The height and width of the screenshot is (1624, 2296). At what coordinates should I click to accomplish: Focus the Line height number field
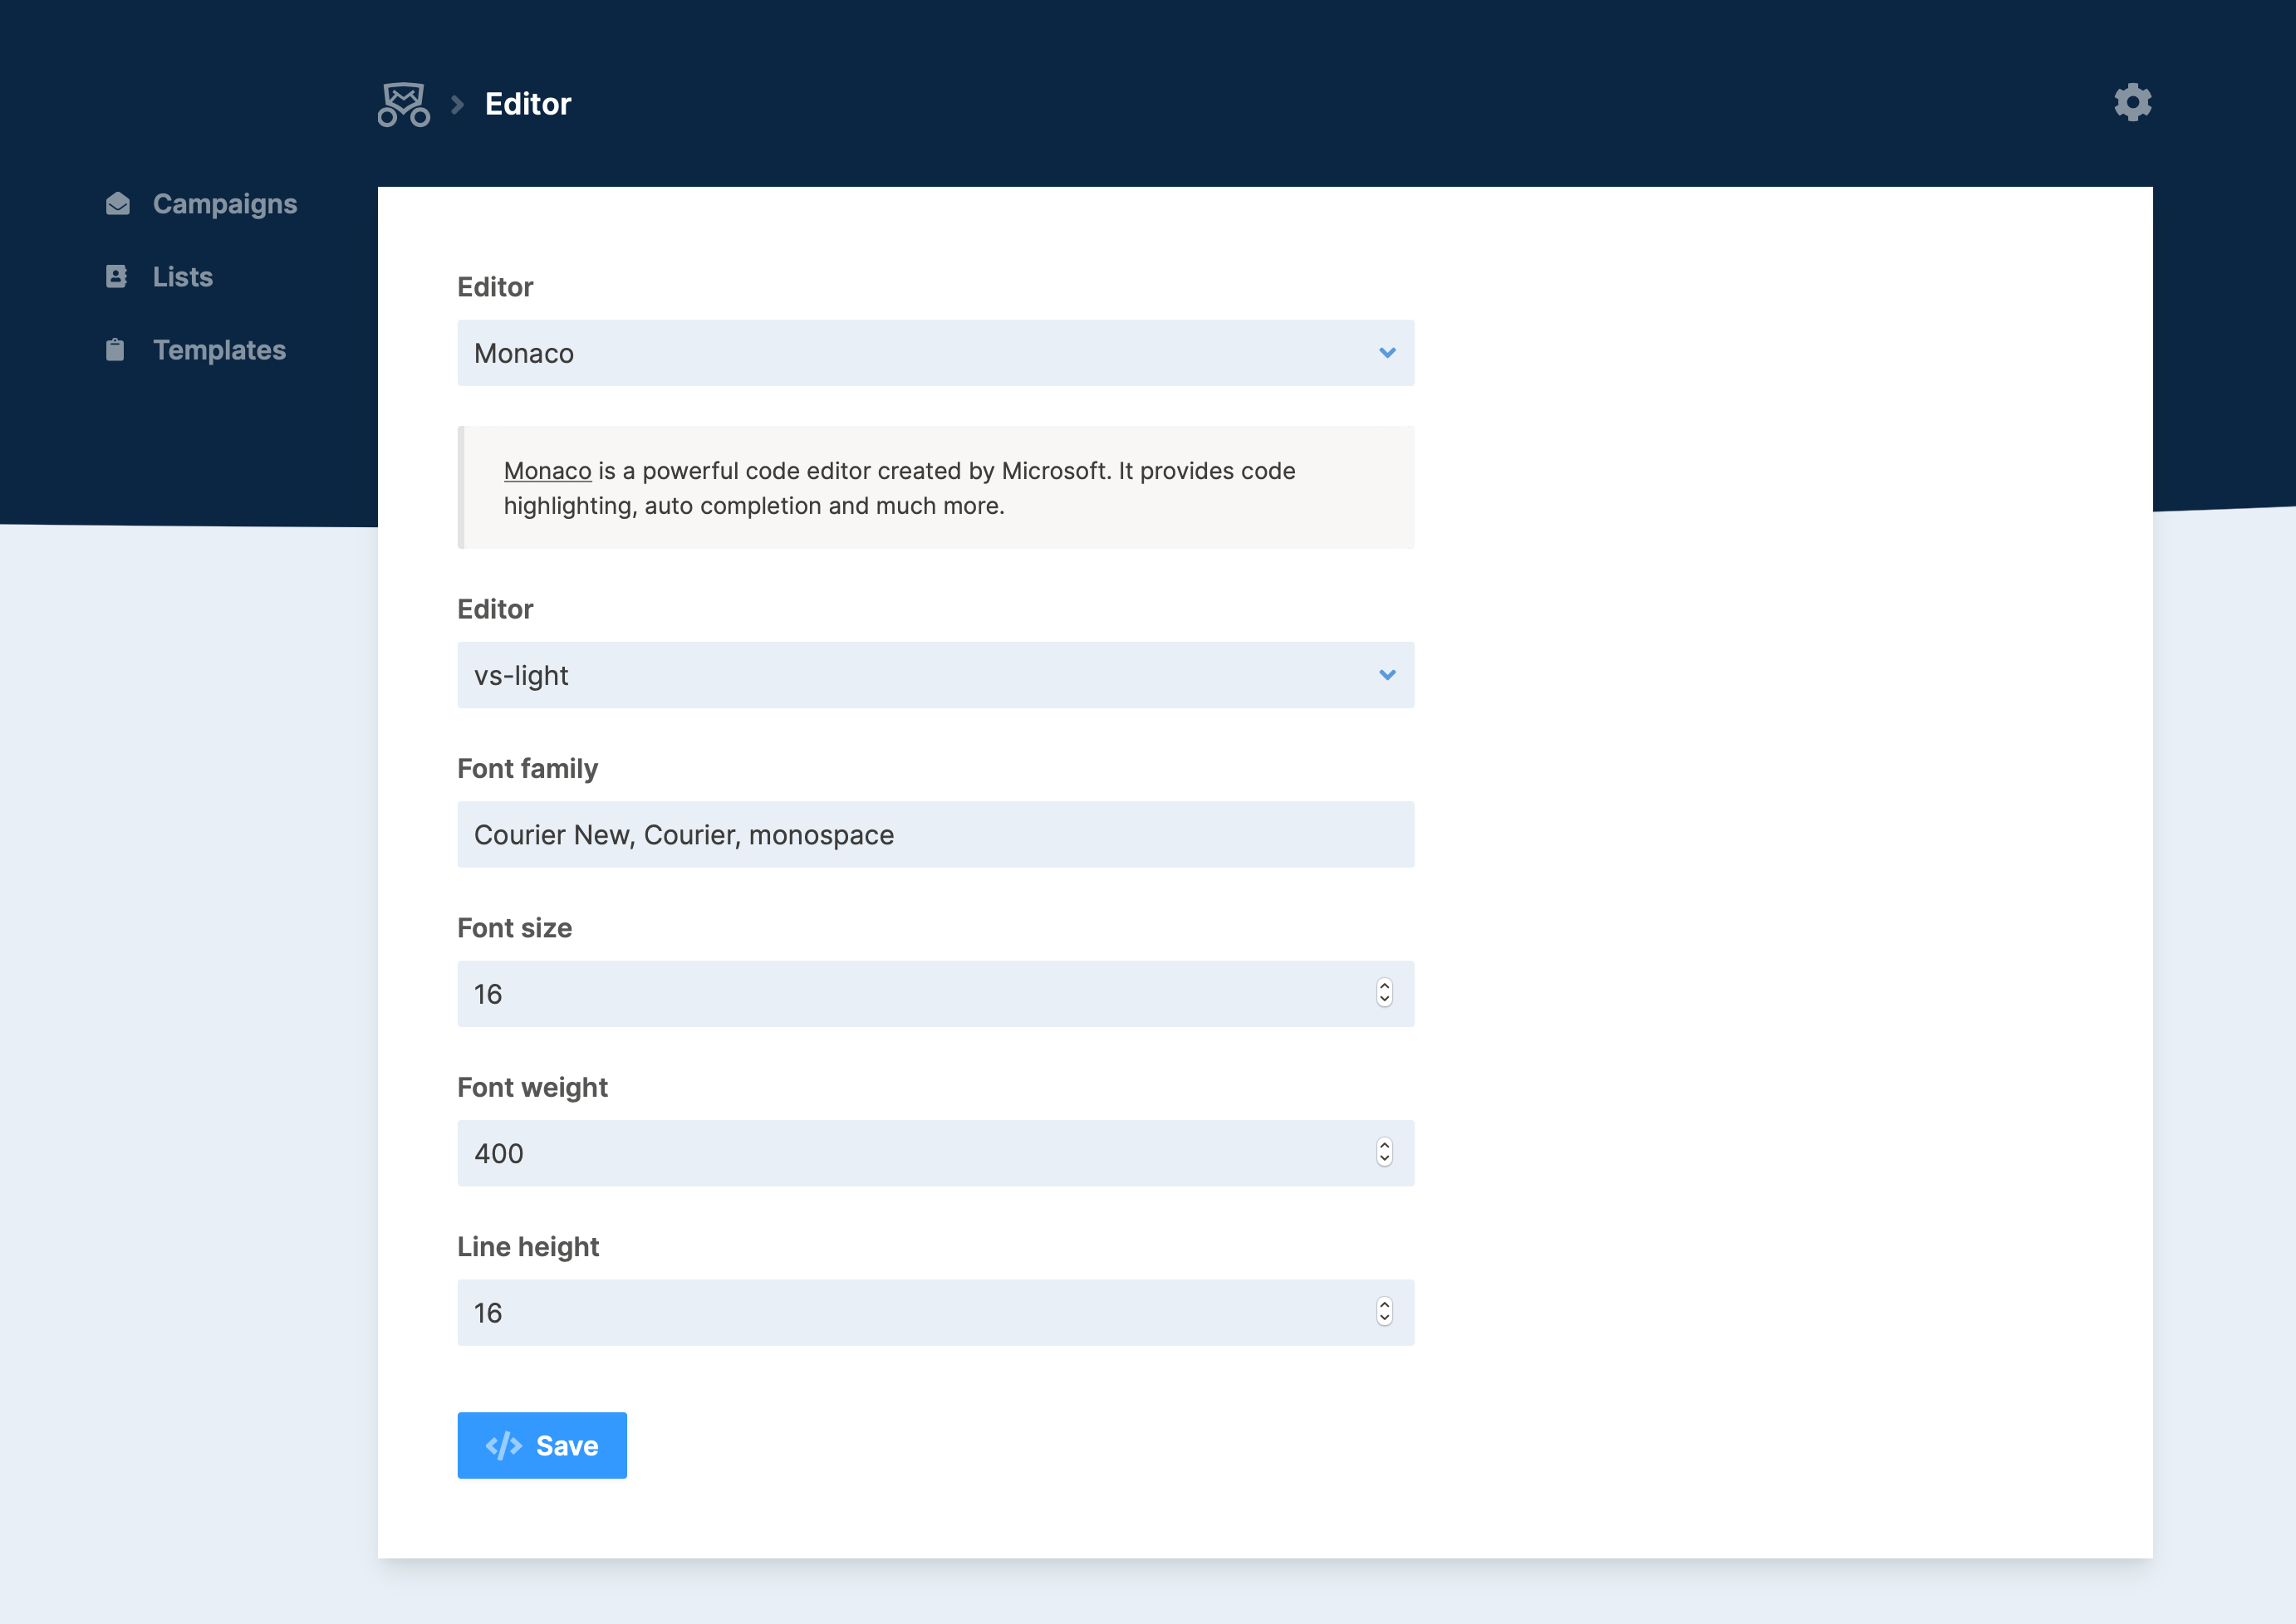click(935, 1313)
